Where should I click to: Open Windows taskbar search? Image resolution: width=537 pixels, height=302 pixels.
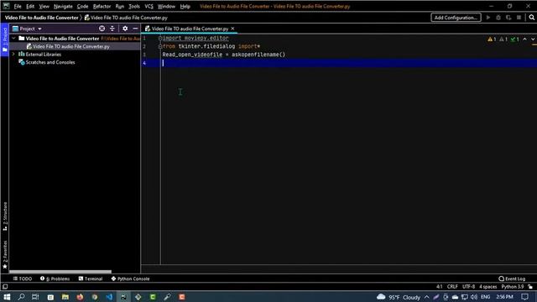click(x=21, y=297)
